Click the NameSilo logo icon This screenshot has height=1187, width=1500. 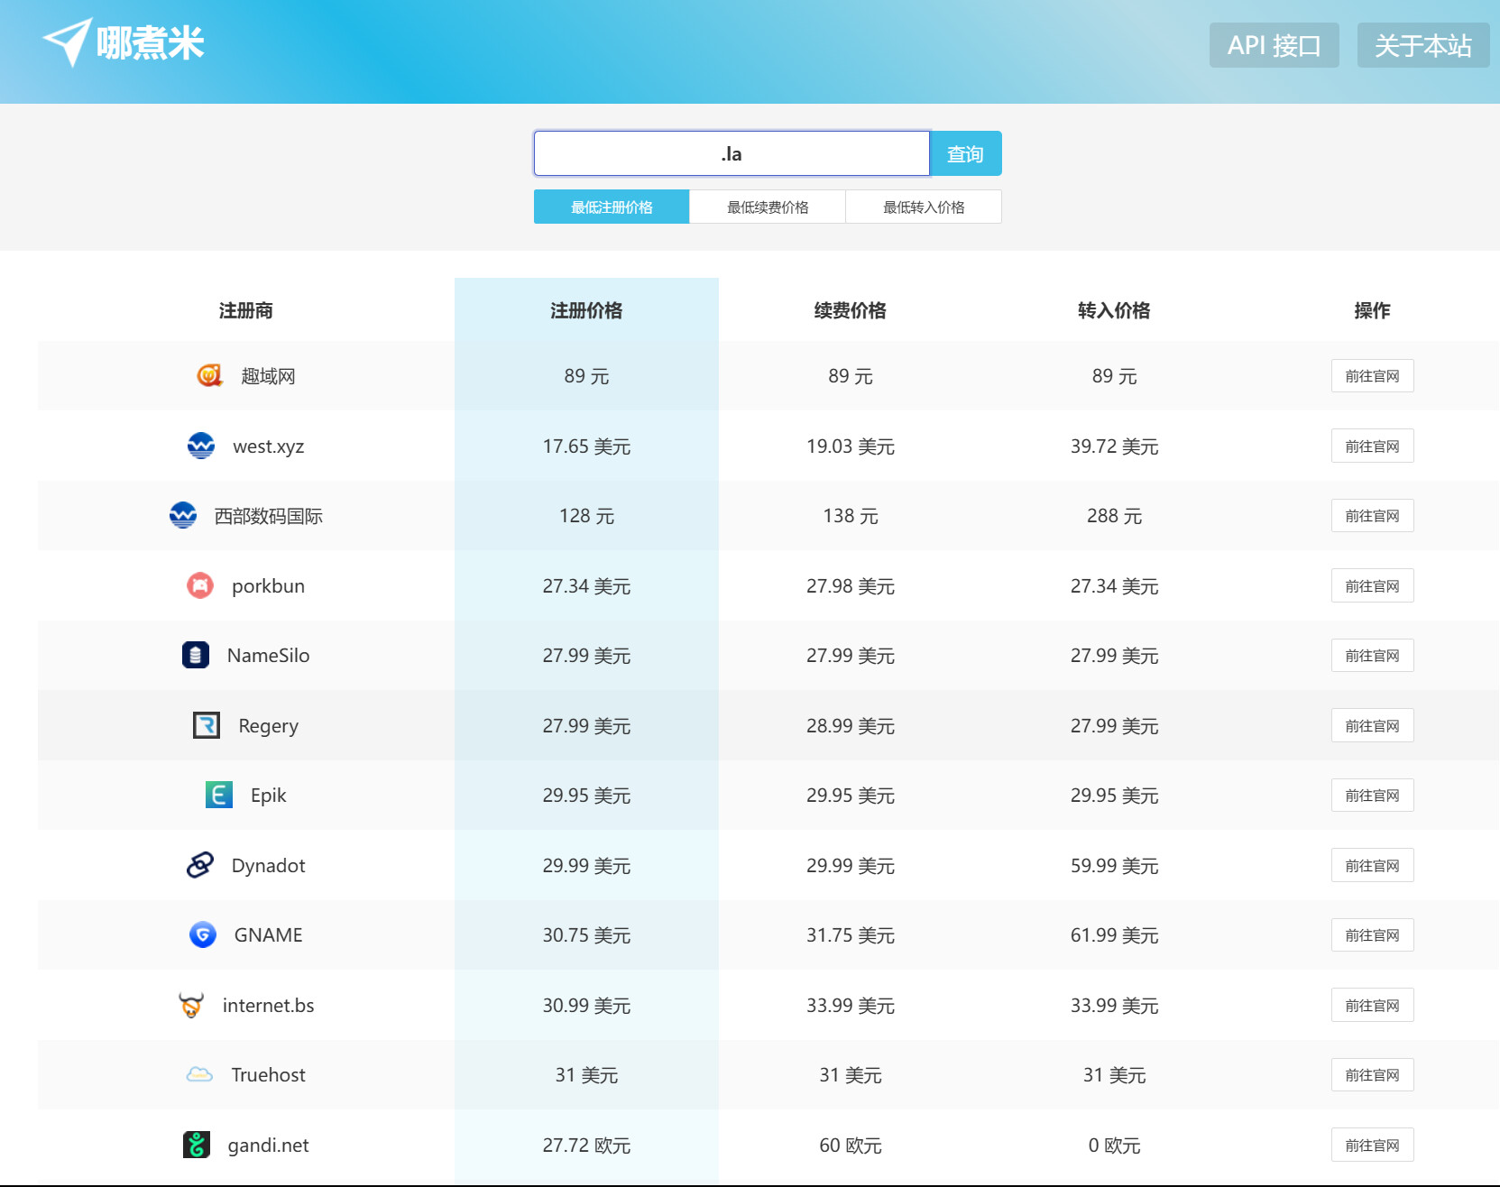[x=196, y=655]
